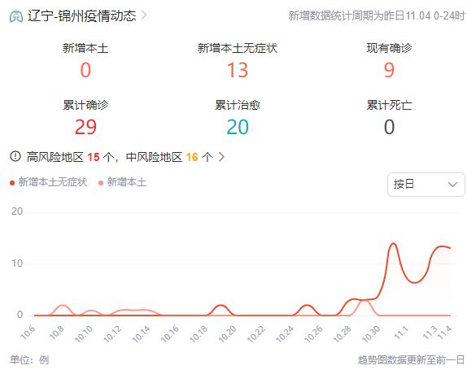
Task: Click the 累计确诊 count 29
Action: pyautogui.click(x=85, y=127)
